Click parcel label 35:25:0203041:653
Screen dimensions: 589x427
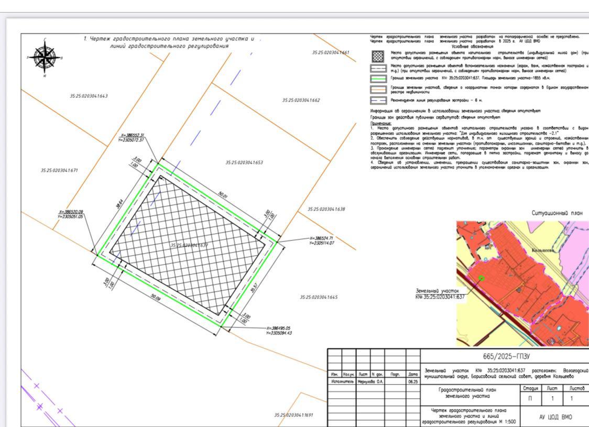tap(244, 162)
